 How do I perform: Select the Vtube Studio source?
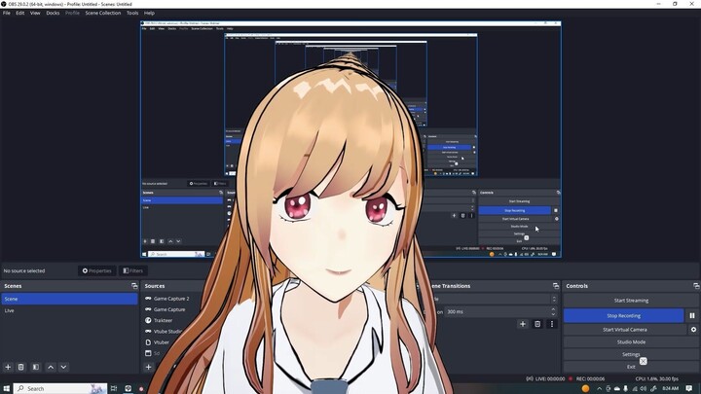[x=168, y=331]
